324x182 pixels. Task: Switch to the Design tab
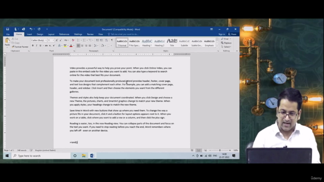[40, 34]
